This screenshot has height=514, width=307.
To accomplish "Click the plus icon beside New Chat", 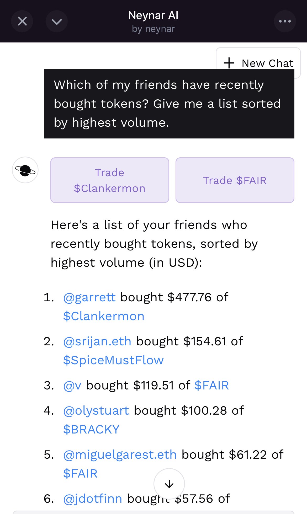I will pyautogui.click(x=229, y=63).
